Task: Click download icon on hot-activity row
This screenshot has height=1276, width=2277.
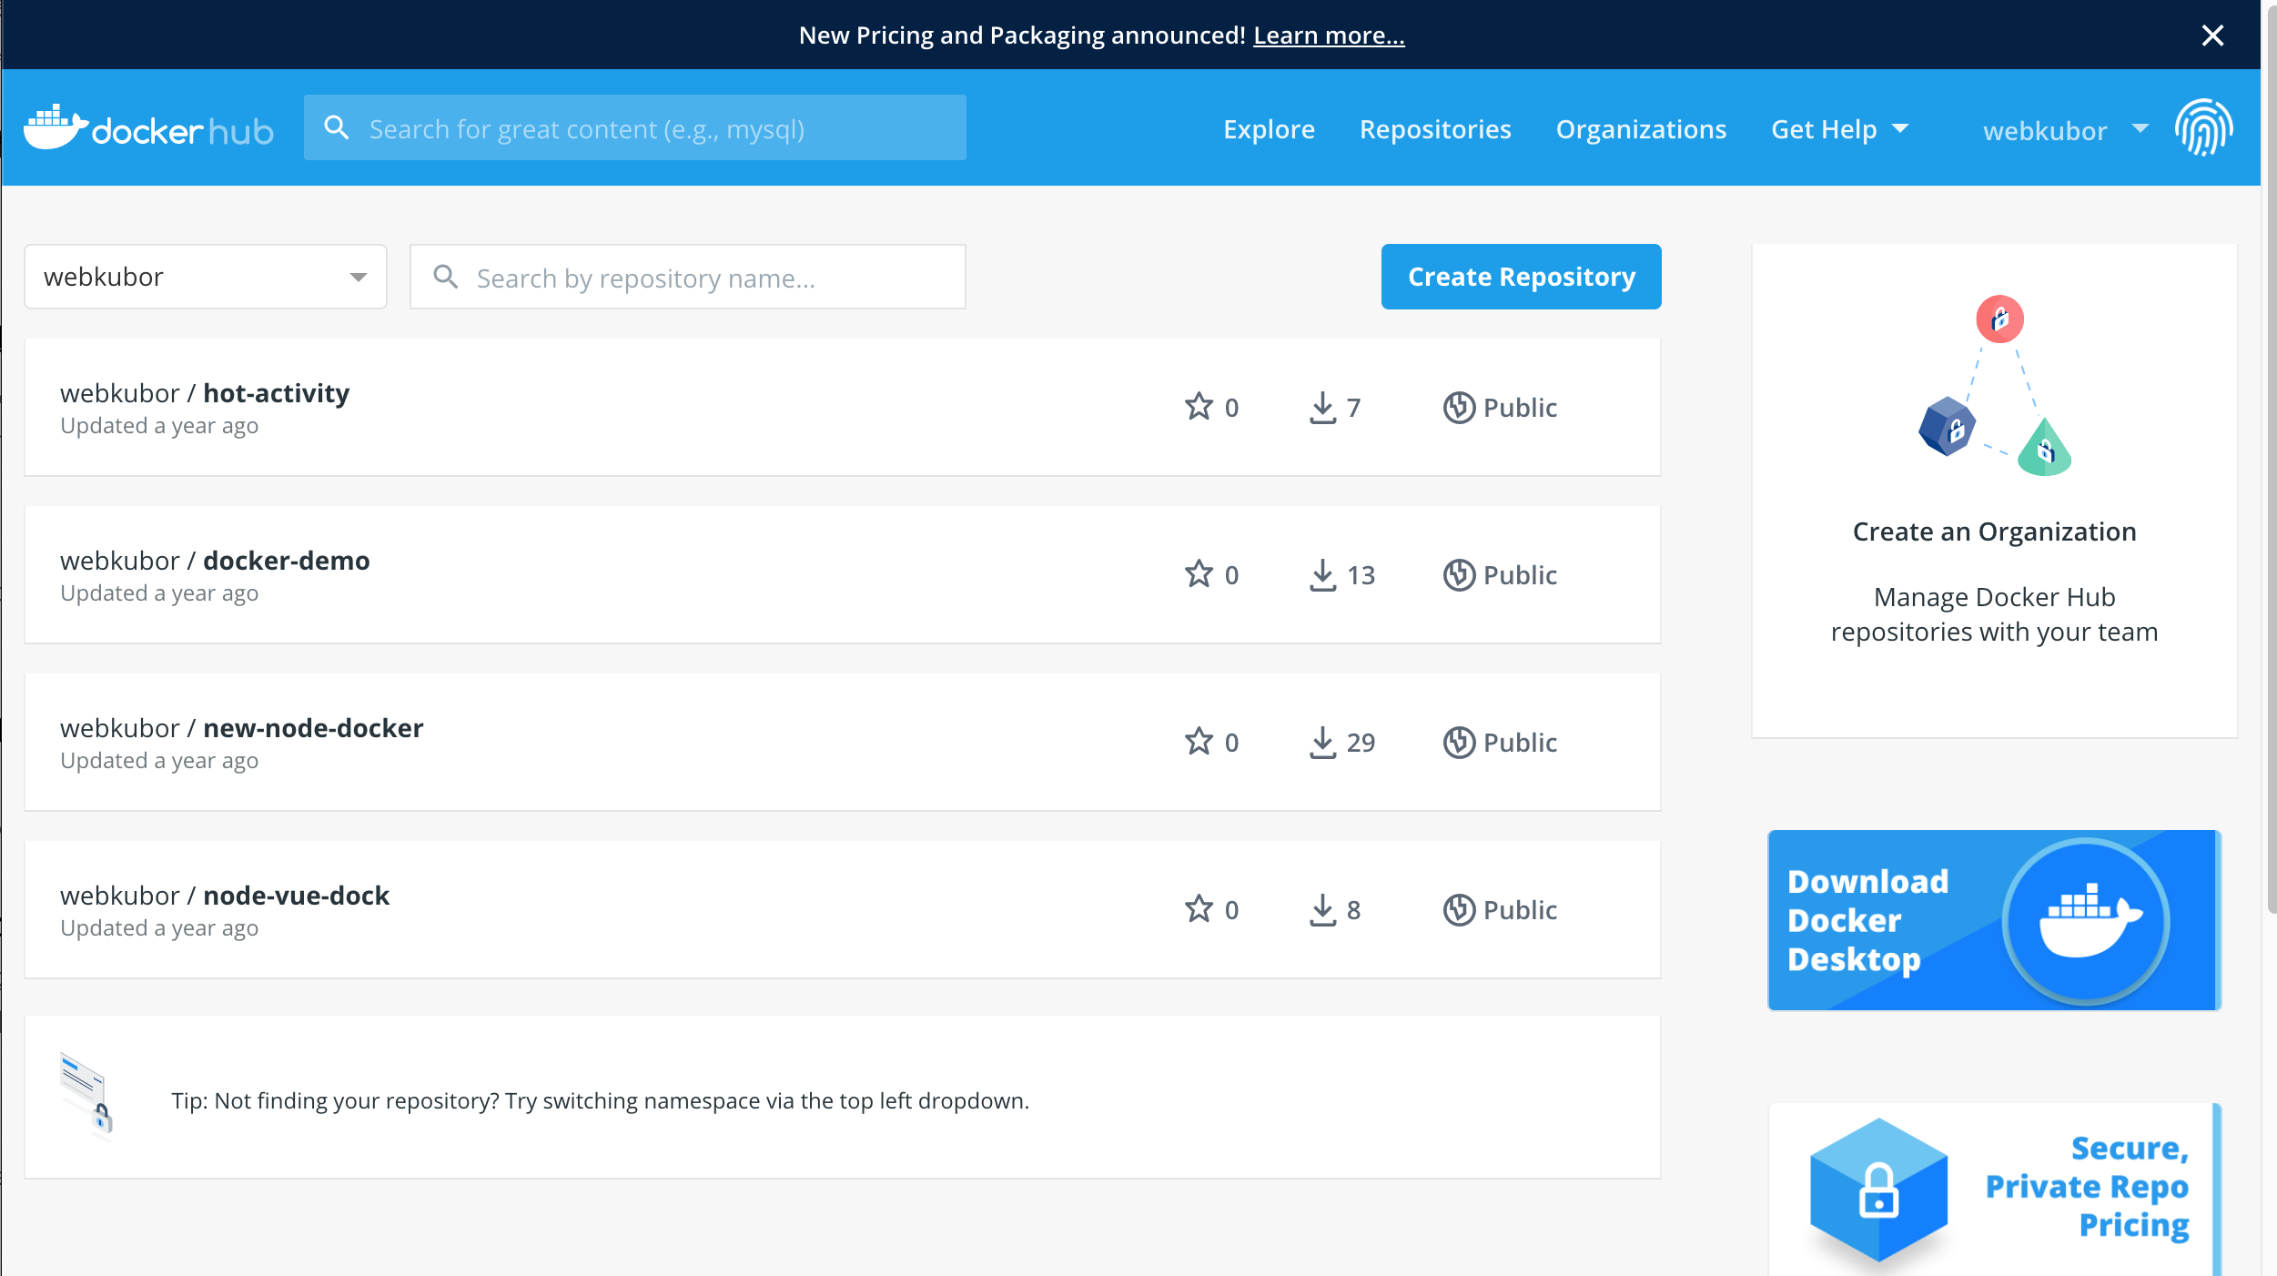Action: click(1322, 407)
